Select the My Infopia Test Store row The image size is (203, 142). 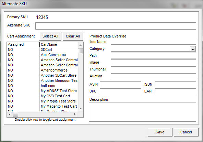pos(42,101)
